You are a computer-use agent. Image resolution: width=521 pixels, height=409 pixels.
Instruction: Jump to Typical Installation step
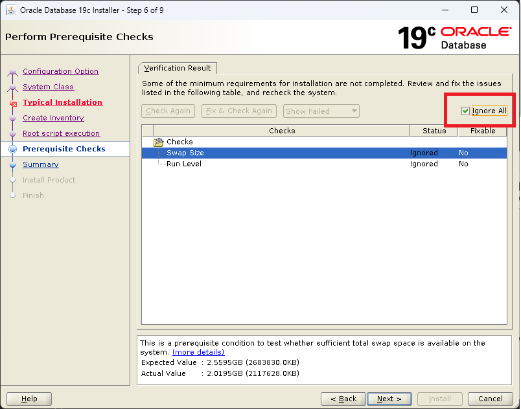pos(62,102)
